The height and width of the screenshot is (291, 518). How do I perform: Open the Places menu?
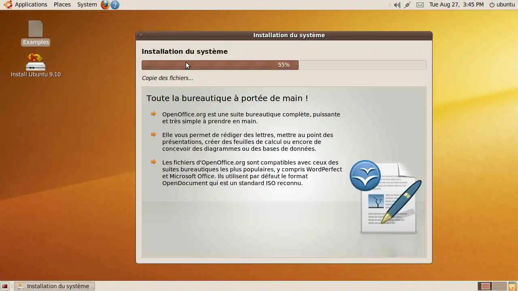(x=62, y=4)
